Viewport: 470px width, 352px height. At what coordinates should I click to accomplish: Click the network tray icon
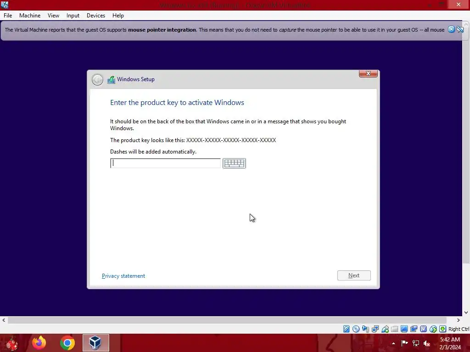[x=416, y=343]
